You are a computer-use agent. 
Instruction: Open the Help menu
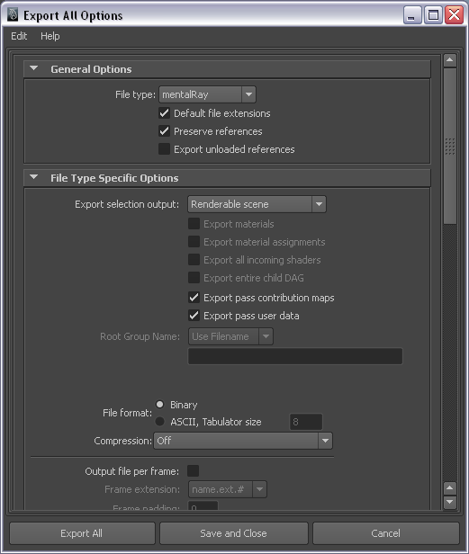(x=50, y=36)
